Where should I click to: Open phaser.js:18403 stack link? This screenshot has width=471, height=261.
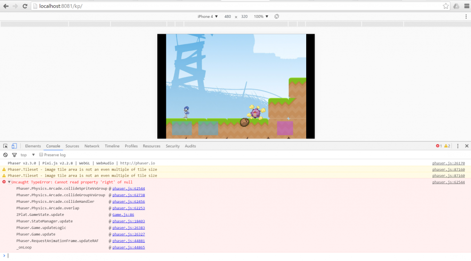[129, 221]
